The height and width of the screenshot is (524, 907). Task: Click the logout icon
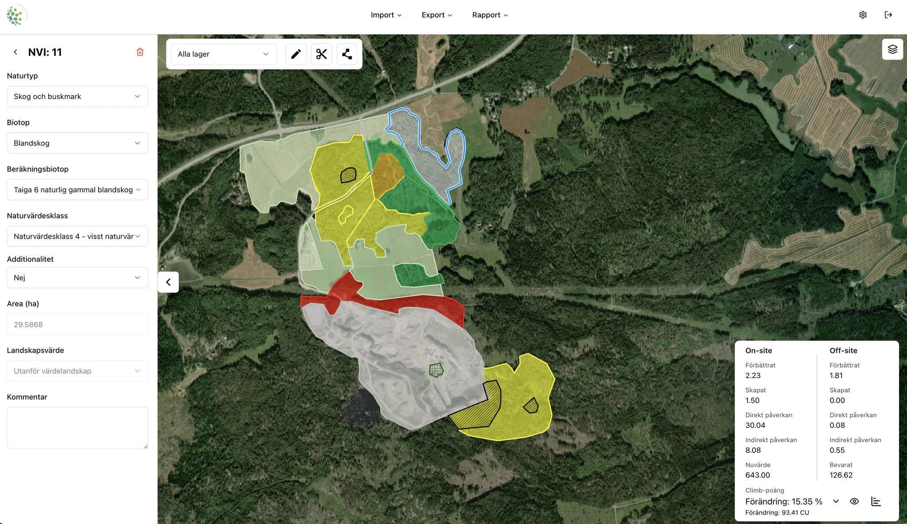pos(888,15)
